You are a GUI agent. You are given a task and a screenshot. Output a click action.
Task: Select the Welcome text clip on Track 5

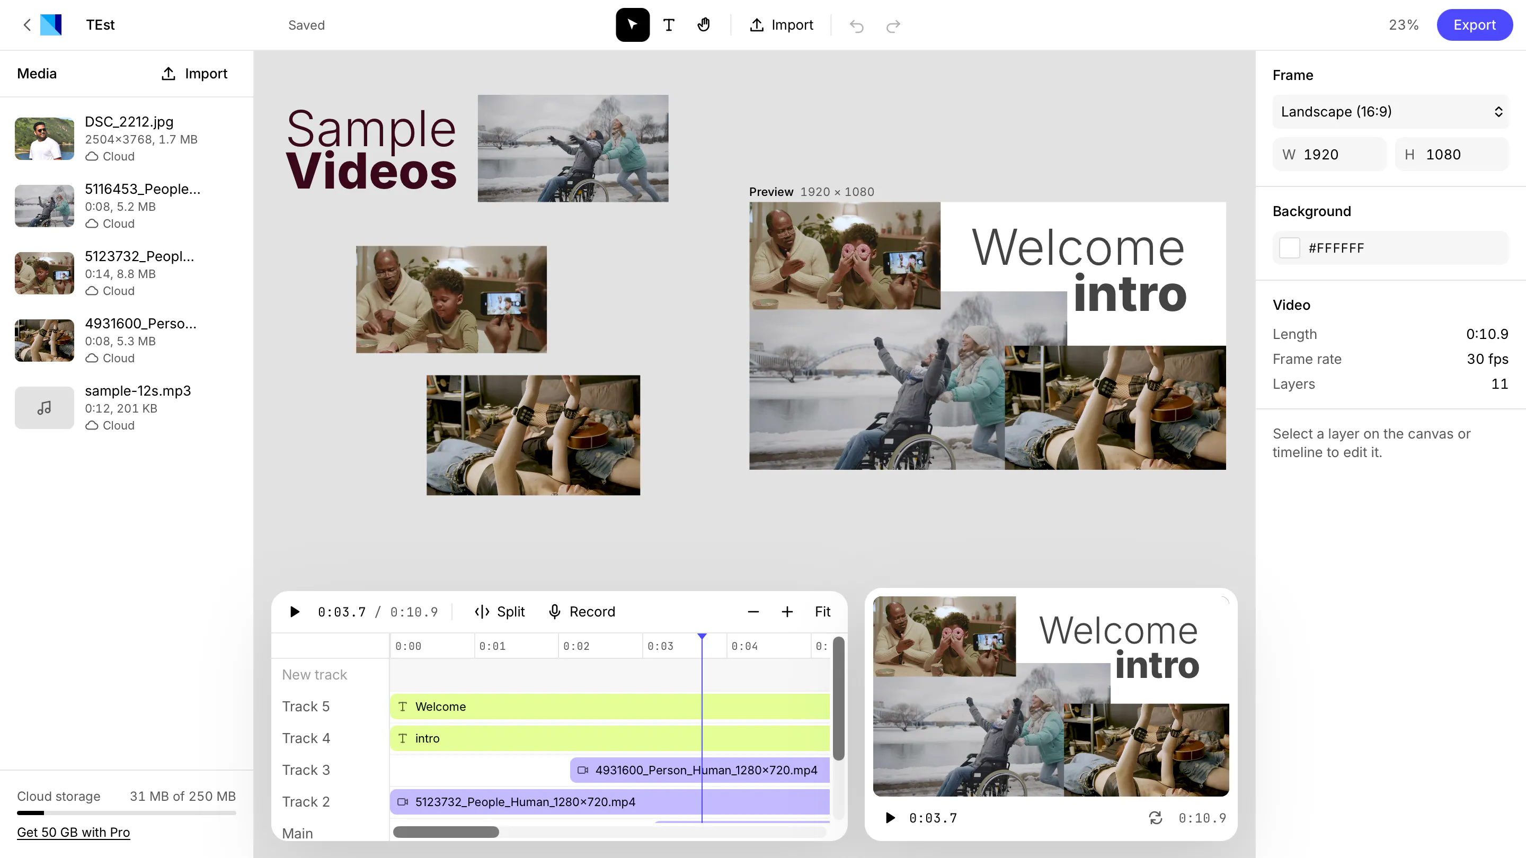tap(609, 707)
